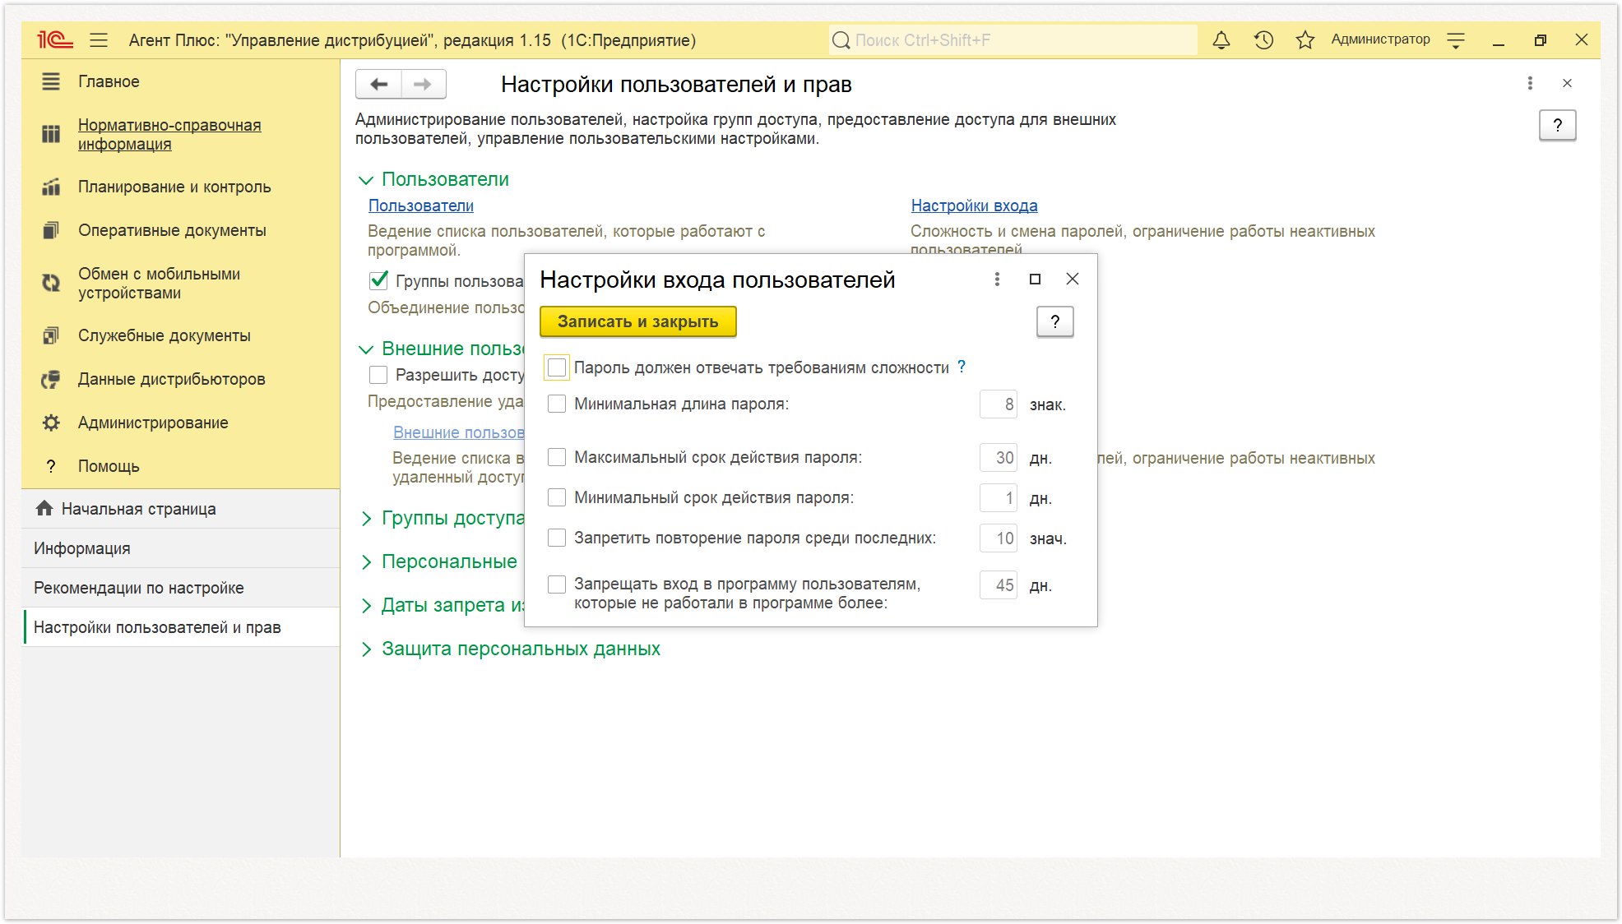The image size is (1622, 924).
Task: Open Пользователи link
Action: pos(420,206)
